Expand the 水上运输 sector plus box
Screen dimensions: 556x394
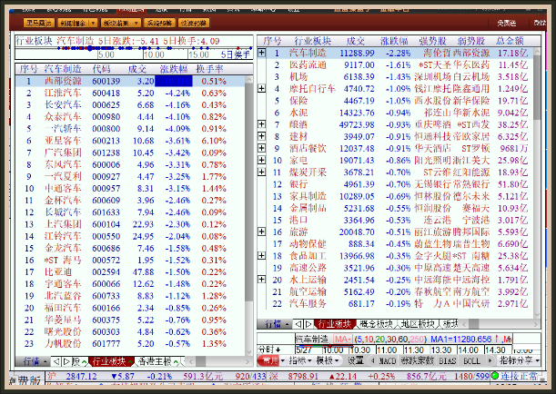[x=262, y=280]
